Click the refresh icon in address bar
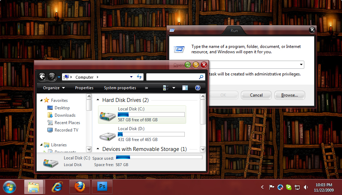 pos(139,77)
